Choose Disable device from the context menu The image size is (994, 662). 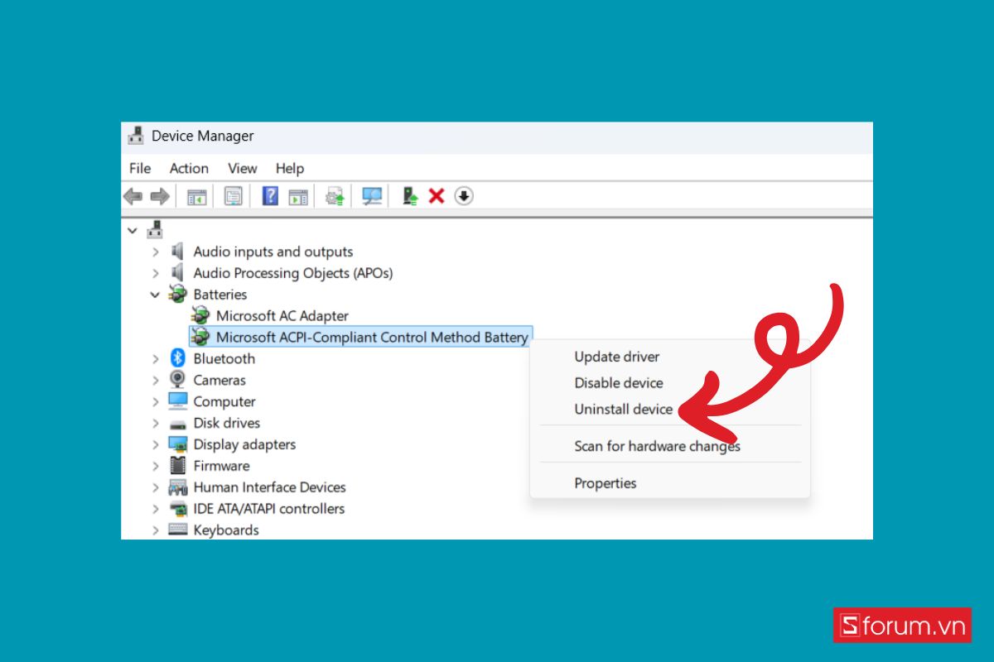(x=619, y=383)
